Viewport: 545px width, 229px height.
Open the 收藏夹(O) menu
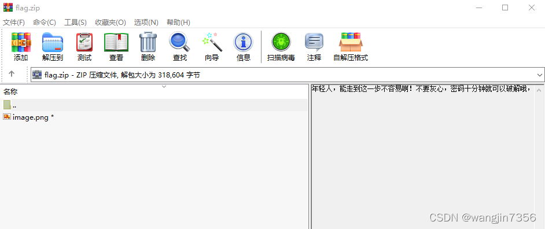(x=111, y=22)
